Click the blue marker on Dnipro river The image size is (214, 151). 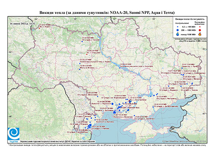[x=120, y=68]
